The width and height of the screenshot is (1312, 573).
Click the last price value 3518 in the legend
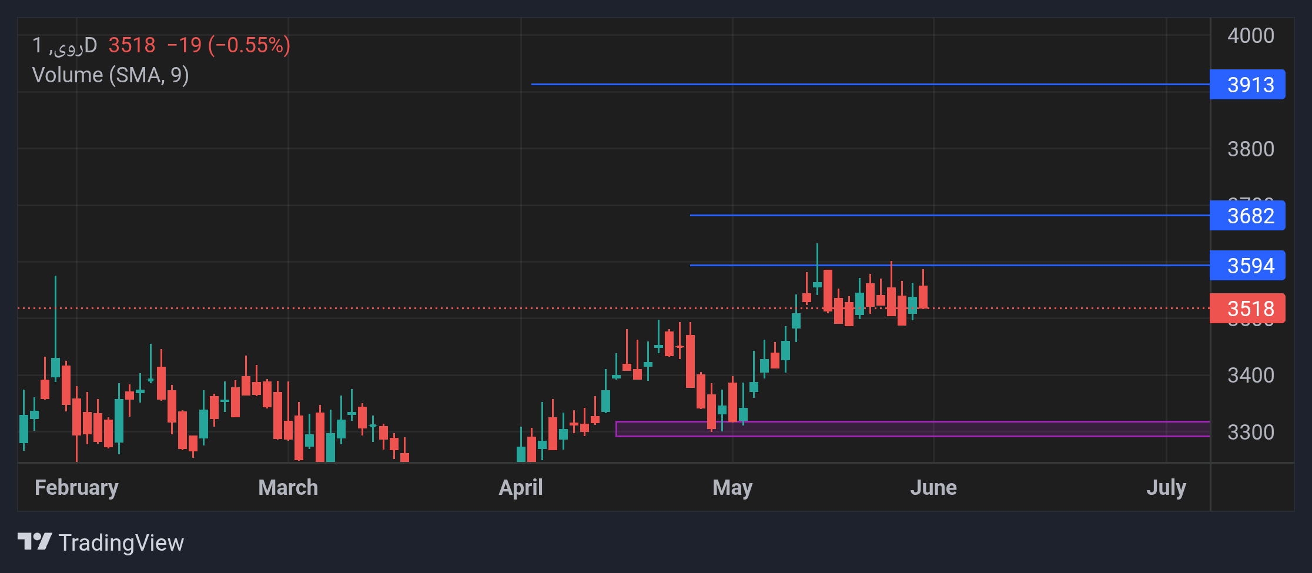pyautogui.click(x=132, y=45)
